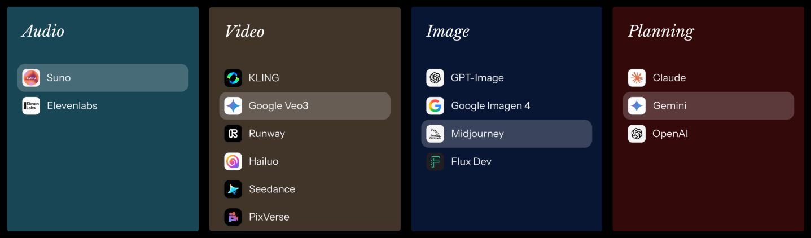The width and height of the screenshot is (811, 238).
Task: Choose GPT-Image model
Action: tap(507, 78)
